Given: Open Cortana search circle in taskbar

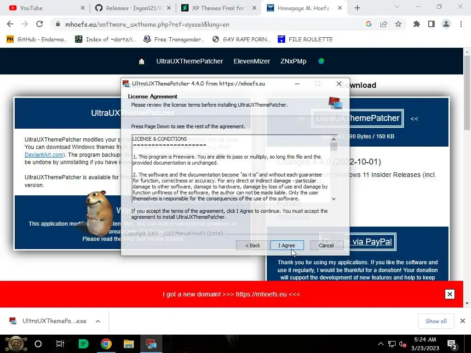Looking at the screenshot, I should pos(38,344).
